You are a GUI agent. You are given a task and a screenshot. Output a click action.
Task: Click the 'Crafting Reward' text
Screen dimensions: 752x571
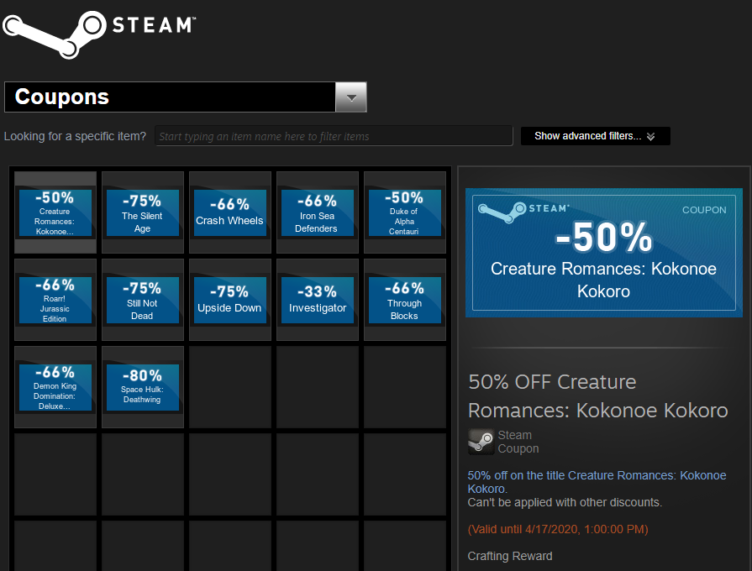click(510, 556)
